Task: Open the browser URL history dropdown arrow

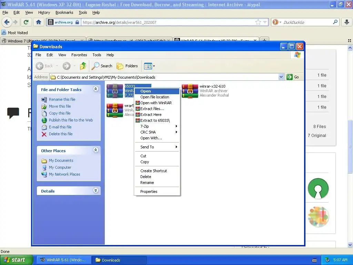Action: (x=265, y=22)
